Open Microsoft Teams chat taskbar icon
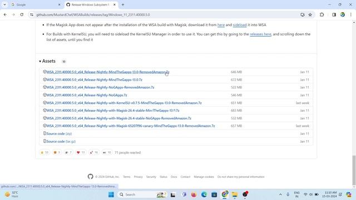 (x=184, y=194)
